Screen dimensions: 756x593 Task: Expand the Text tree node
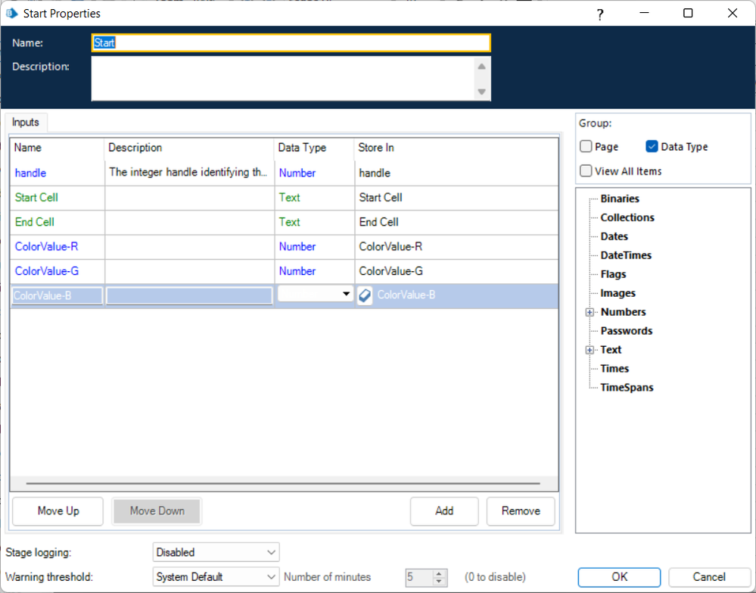pos(590,350)
